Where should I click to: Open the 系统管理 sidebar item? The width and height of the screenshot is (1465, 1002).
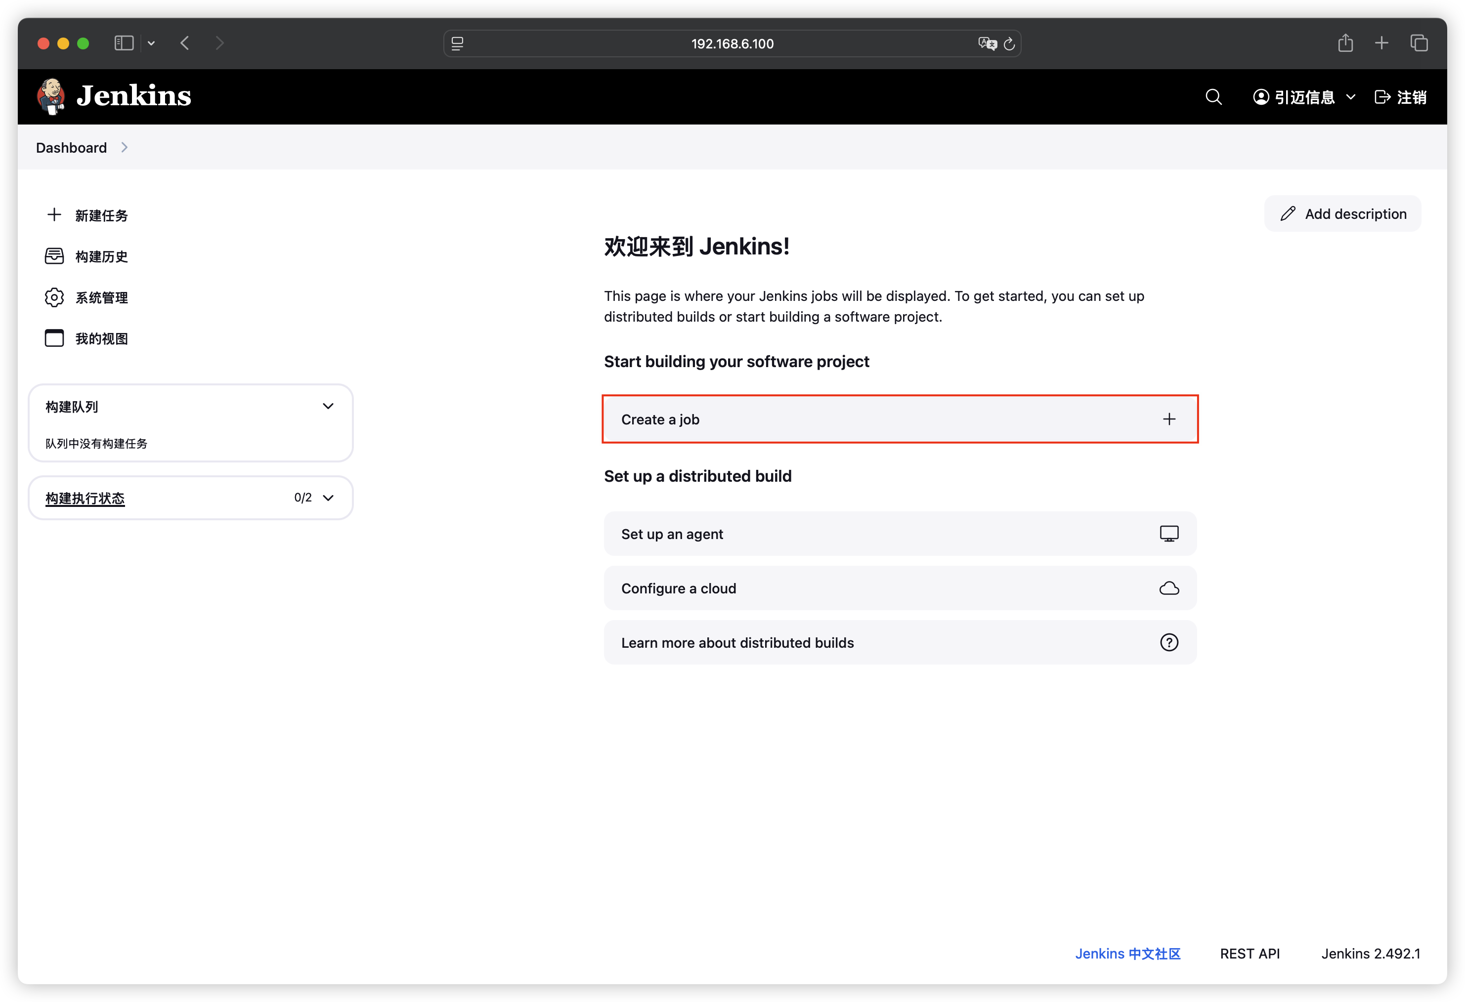tap(87, 297)
